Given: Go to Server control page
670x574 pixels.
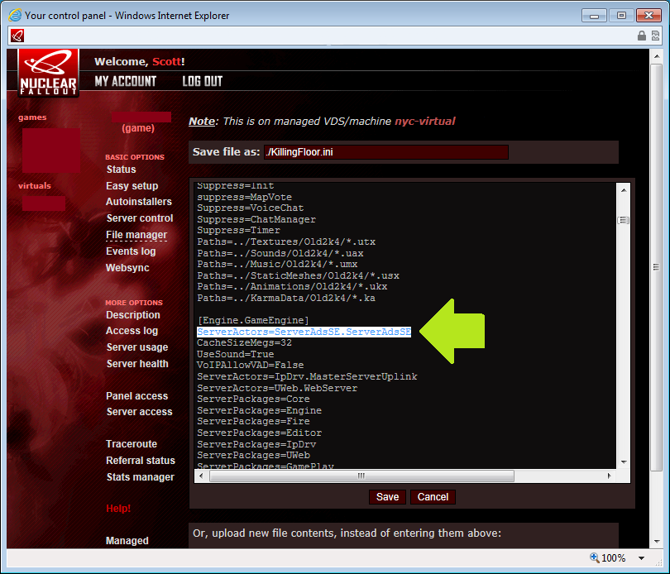Looking at the screenshot, I should (x=140, y=218).
